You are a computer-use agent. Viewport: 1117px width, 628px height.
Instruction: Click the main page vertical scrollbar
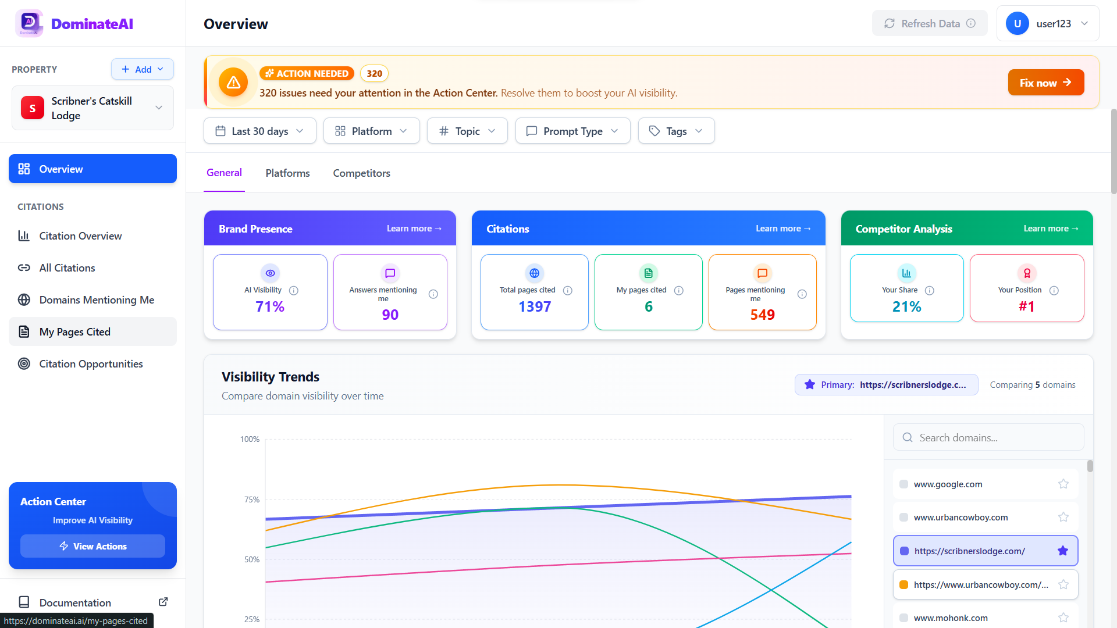pyautogui.click(x=1114, y=151)
